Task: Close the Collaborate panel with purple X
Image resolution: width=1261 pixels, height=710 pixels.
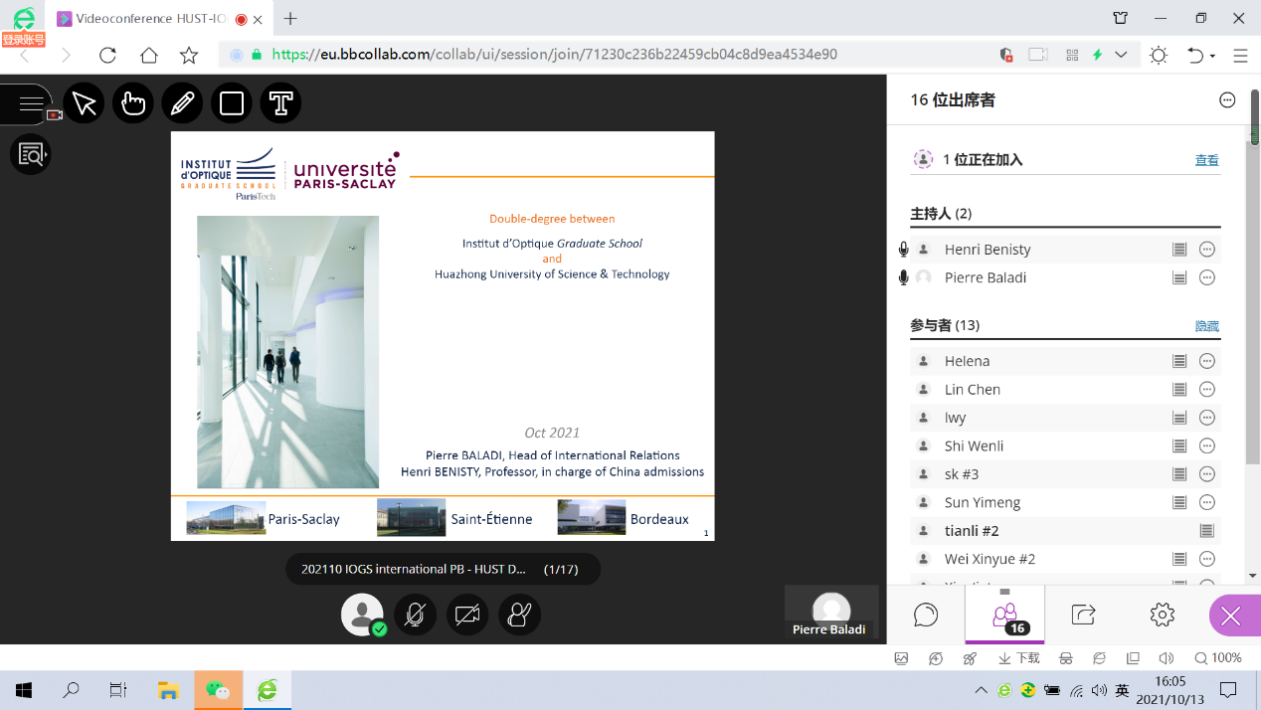Action: point(1233,616)
